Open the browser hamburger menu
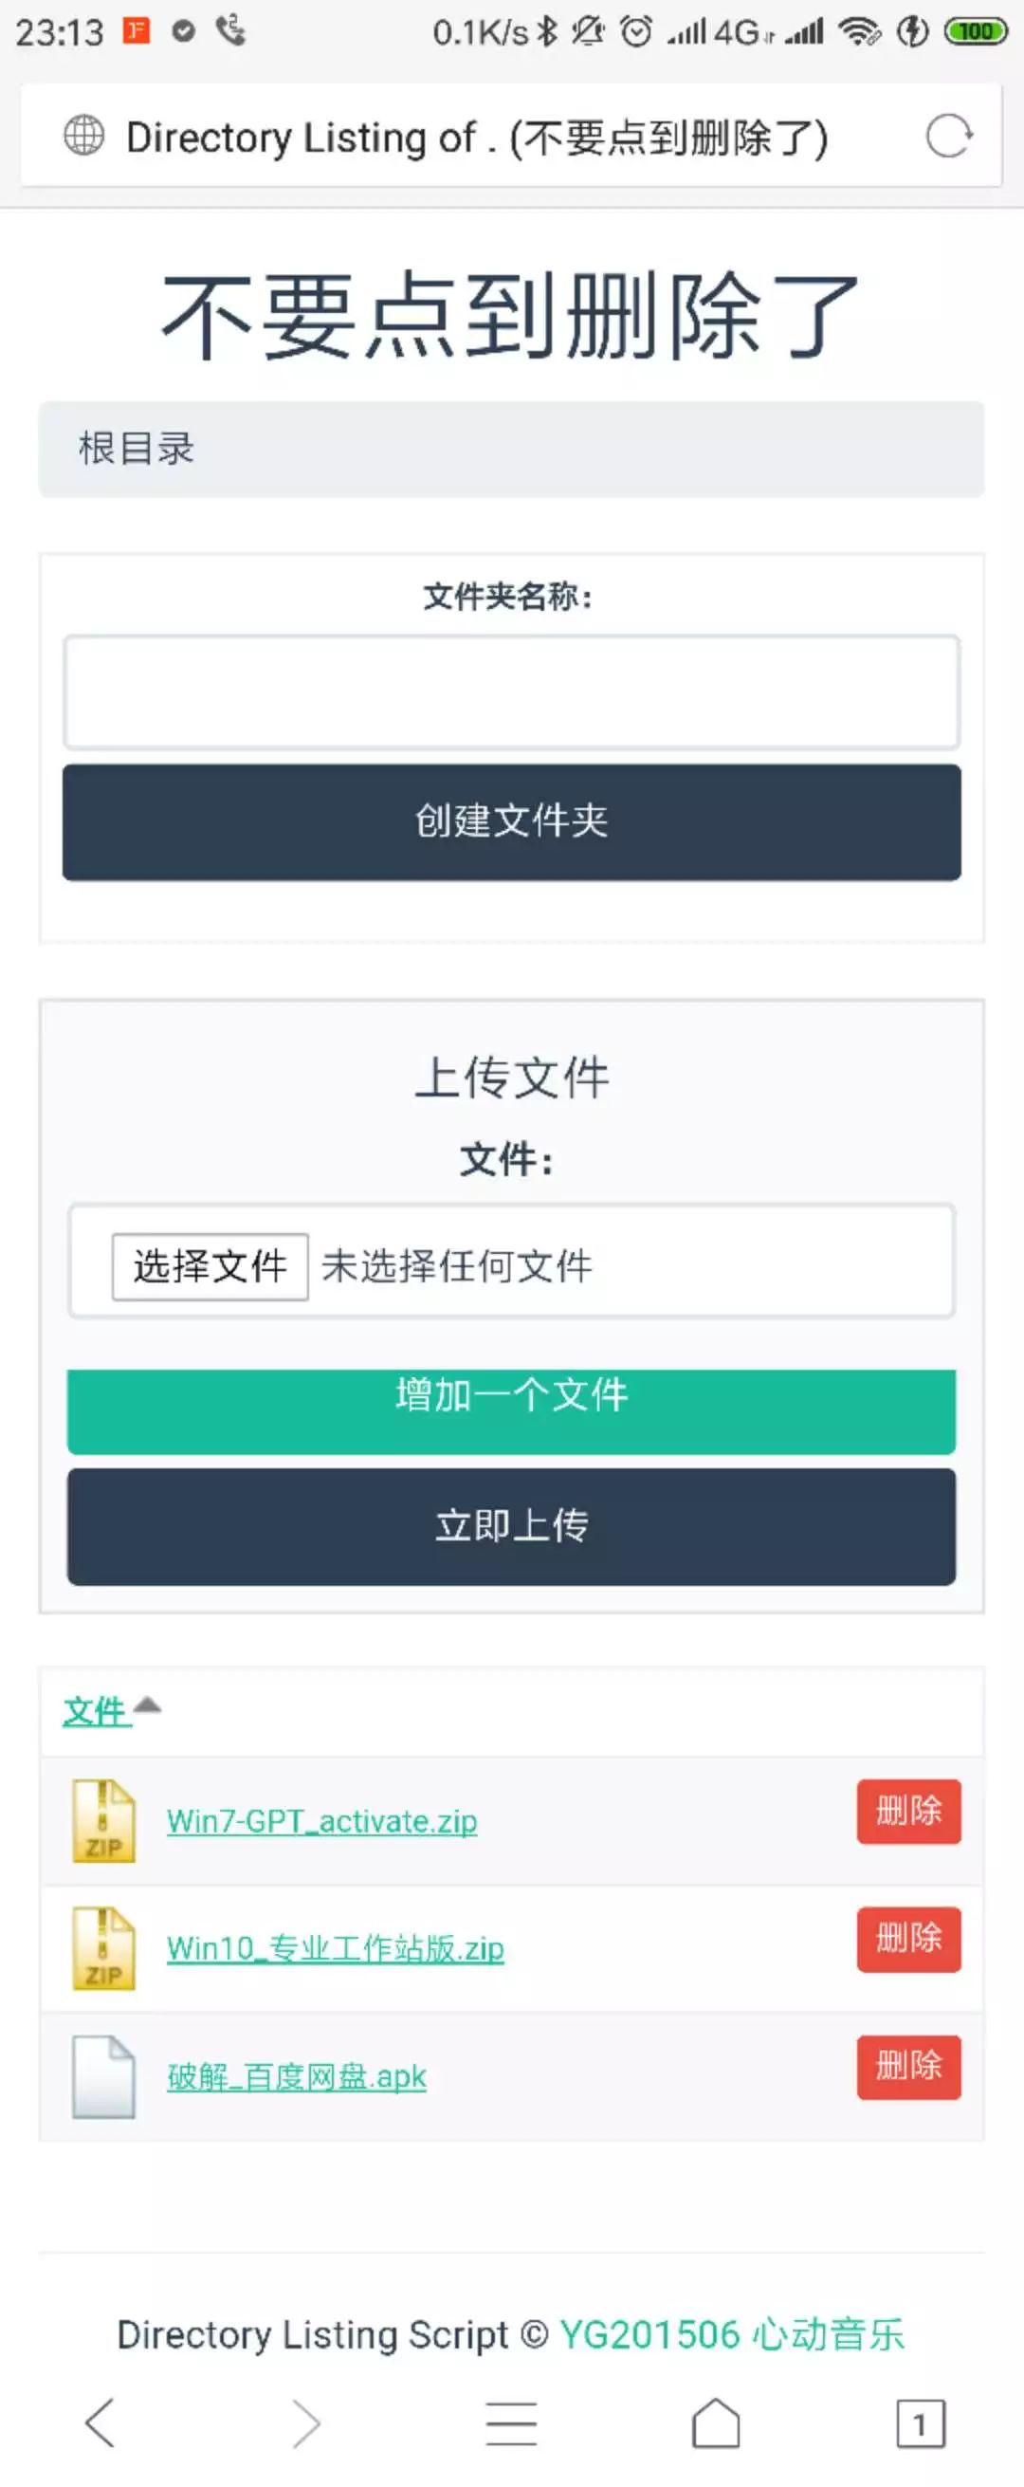The width and height of the screenshot is (1024, 2487). tap(511, 2423)
